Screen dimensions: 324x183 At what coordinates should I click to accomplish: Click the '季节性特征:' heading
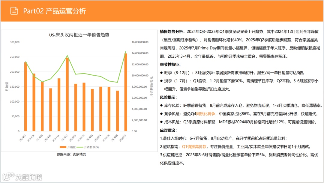tap(170, 64)
